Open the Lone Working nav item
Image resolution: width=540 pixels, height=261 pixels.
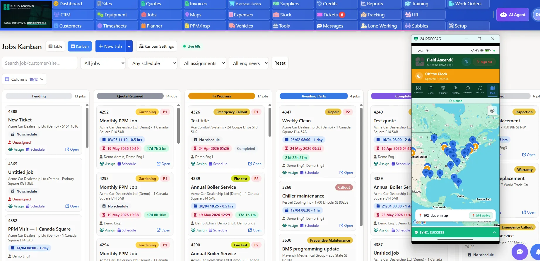(x=381, y=26)
